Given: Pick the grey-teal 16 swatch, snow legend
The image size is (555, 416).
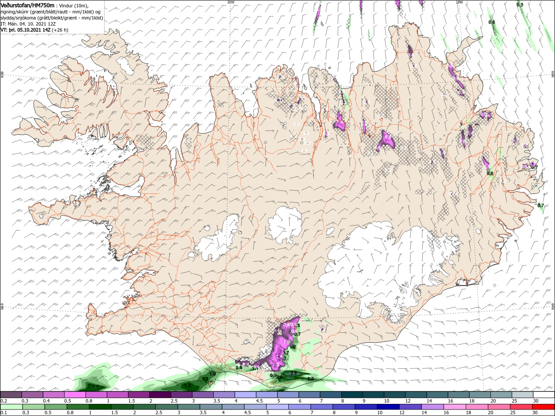Looking at the screenshot, I should click(x=459, y=395).
